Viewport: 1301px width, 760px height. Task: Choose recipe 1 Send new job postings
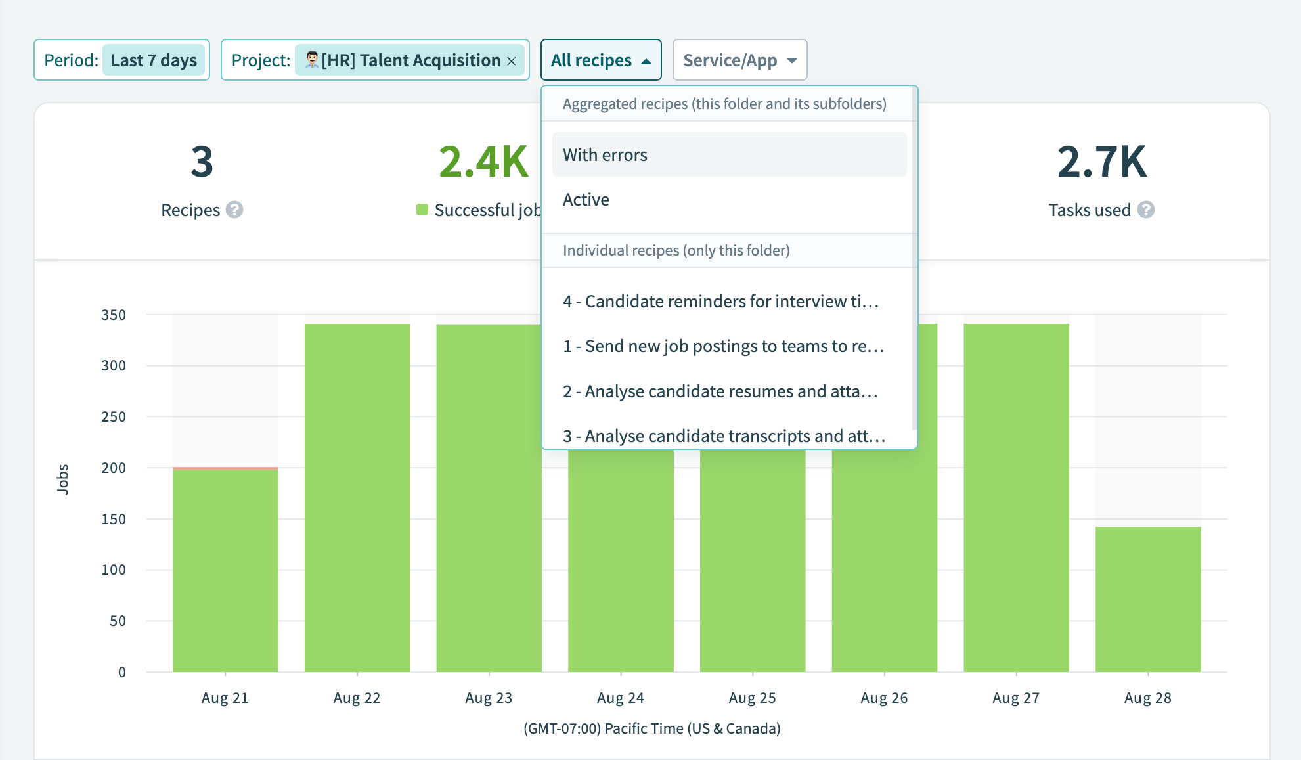click(723, 346)
